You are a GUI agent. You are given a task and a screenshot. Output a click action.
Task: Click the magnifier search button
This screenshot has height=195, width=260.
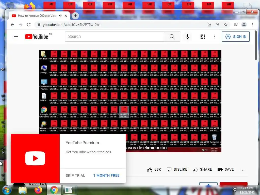click(x=172, y=37)
